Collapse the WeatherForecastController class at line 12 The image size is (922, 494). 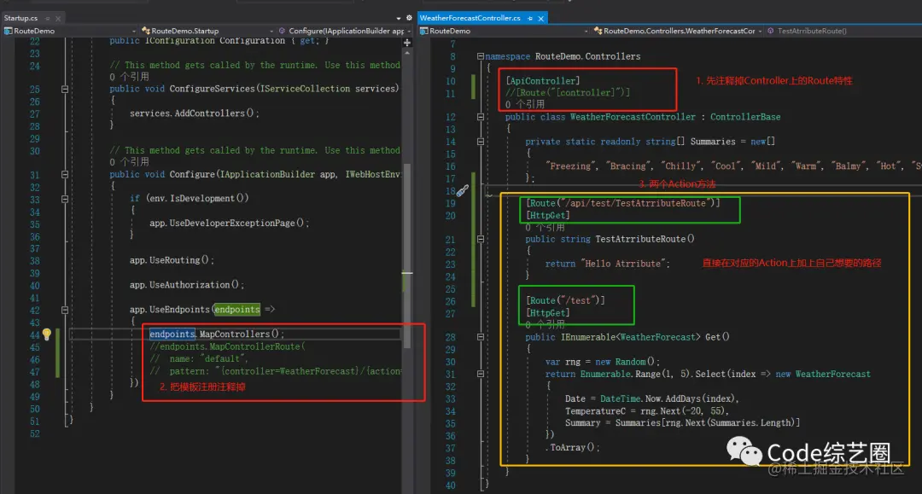[481, 117]
